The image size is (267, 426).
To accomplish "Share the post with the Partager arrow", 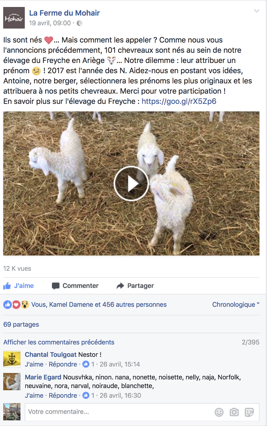I will (x=135, y=286).
